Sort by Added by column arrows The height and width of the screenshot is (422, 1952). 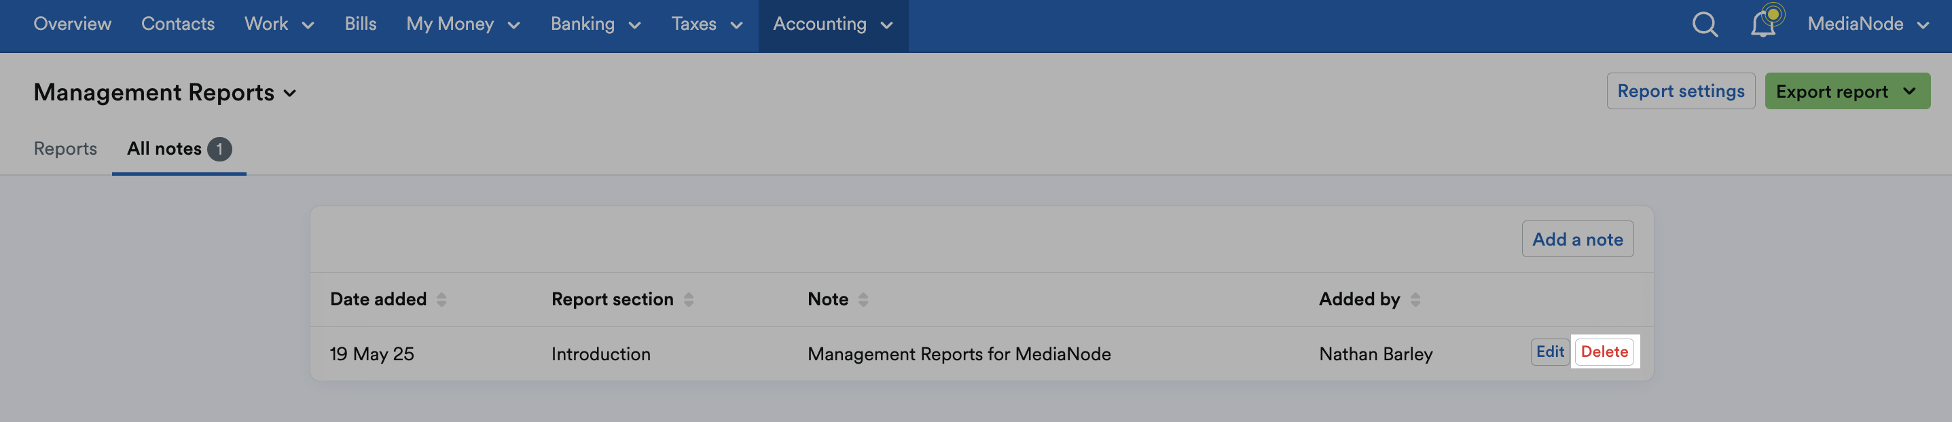point(1415,299)
